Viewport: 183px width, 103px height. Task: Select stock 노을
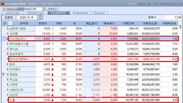point(12,100)
